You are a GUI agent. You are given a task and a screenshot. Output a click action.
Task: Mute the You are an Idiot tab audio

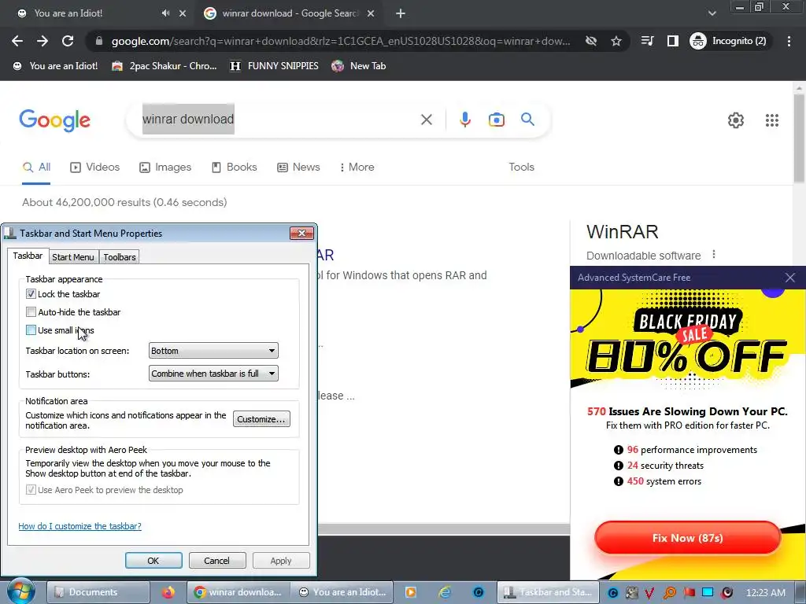pyautogui.click(x=165, y=13)
